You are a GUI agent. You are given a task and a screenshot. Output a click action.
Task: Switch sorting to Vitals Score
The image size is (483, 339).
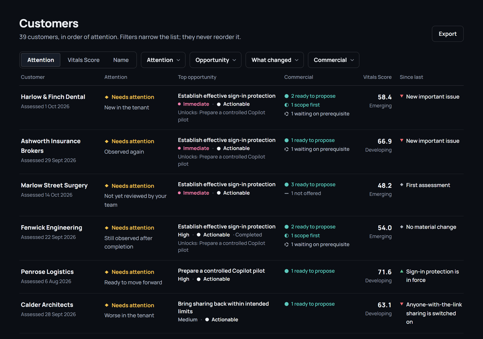click(83, 60)
